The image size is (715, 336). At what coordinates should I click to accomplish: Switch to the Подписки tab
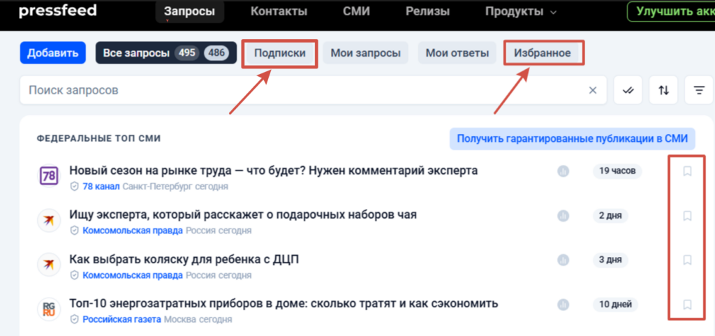[279, 53]
